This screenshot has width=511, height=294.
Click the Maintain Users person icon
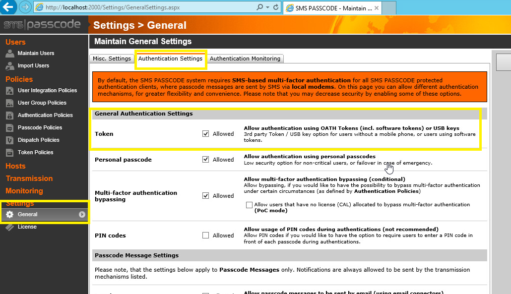[10, 54]
